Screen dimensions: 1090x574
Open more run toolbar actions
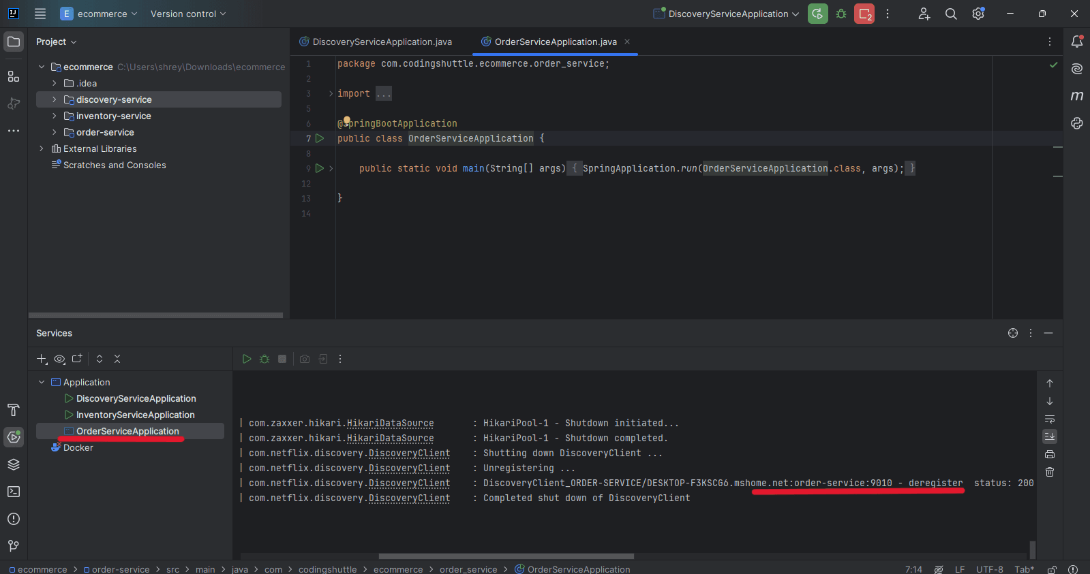[x=888, y=14]
